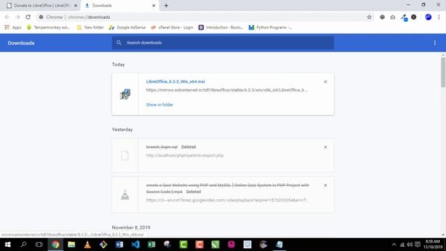Show hidden system tray icons
446x251 pixels.
pyautogui.click(x=394, y=245)
